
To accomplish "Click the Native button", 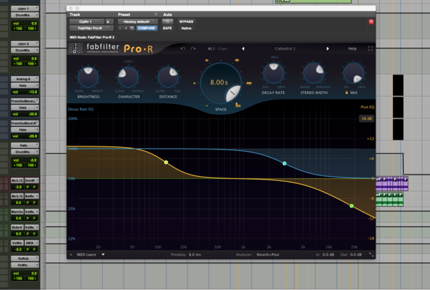I will tap(186, 28).
